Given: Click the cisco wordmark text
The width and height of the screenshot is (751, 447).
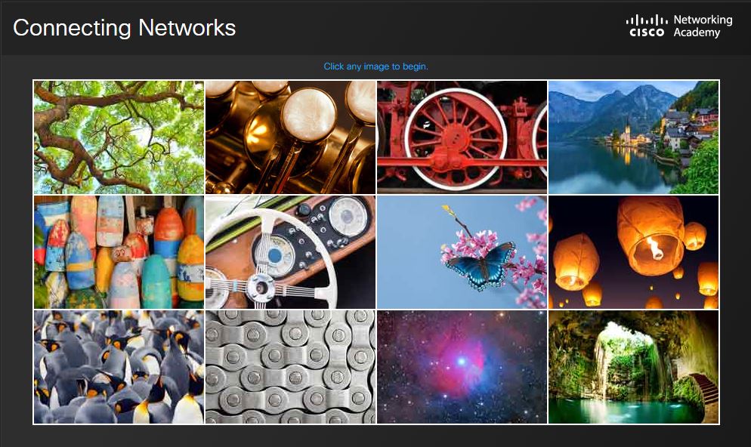Looking at the screenshot, I should click(x=647, y=32).
